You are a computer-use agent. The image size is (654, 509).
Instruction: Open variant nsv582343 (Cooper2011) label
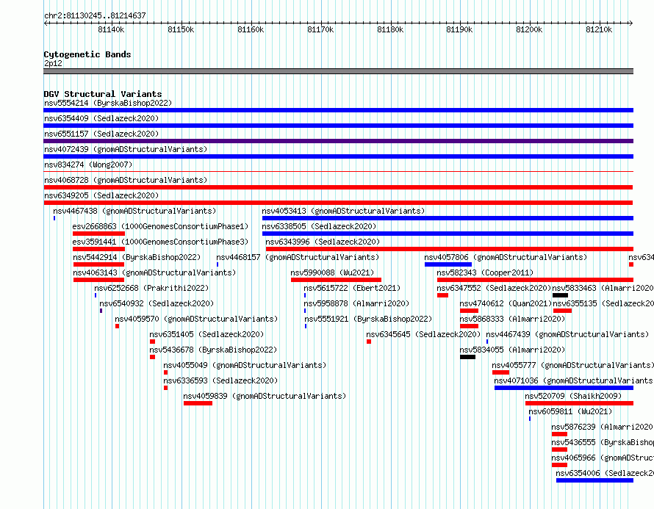pos(485,272)
